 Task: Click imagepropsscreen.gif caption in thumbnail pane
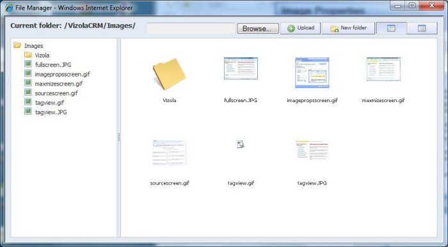pos(312,100)
